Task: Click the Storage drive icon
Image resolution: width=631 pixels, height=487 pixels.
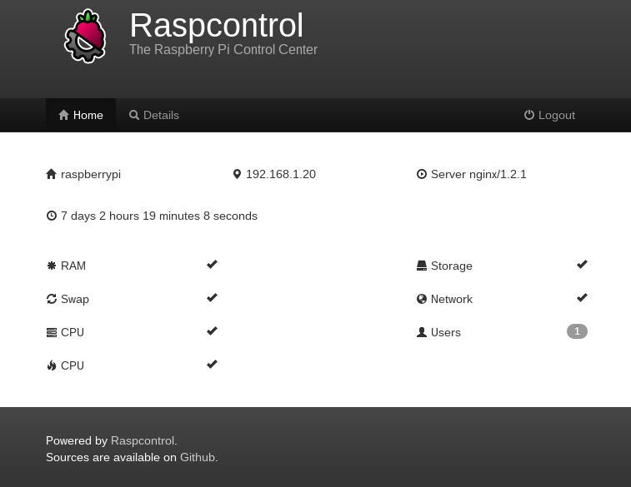Action: [421, 266]
